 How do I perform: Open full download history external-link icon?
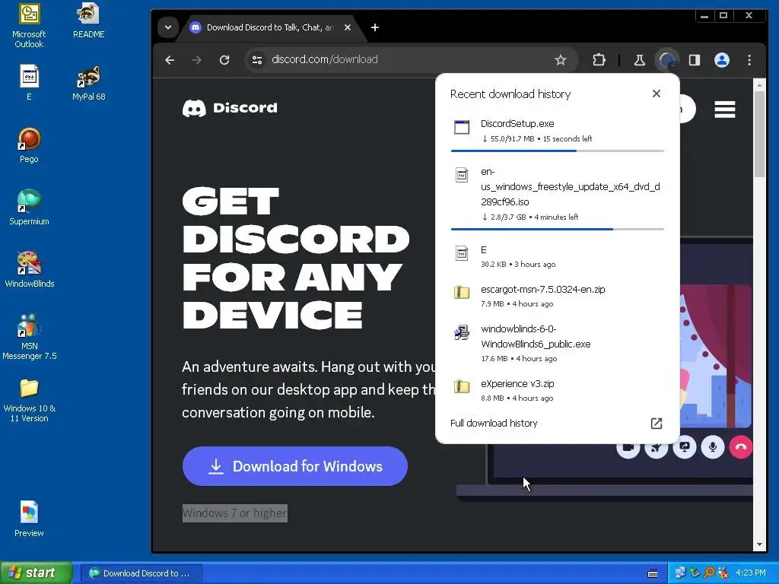coord(657,423)
